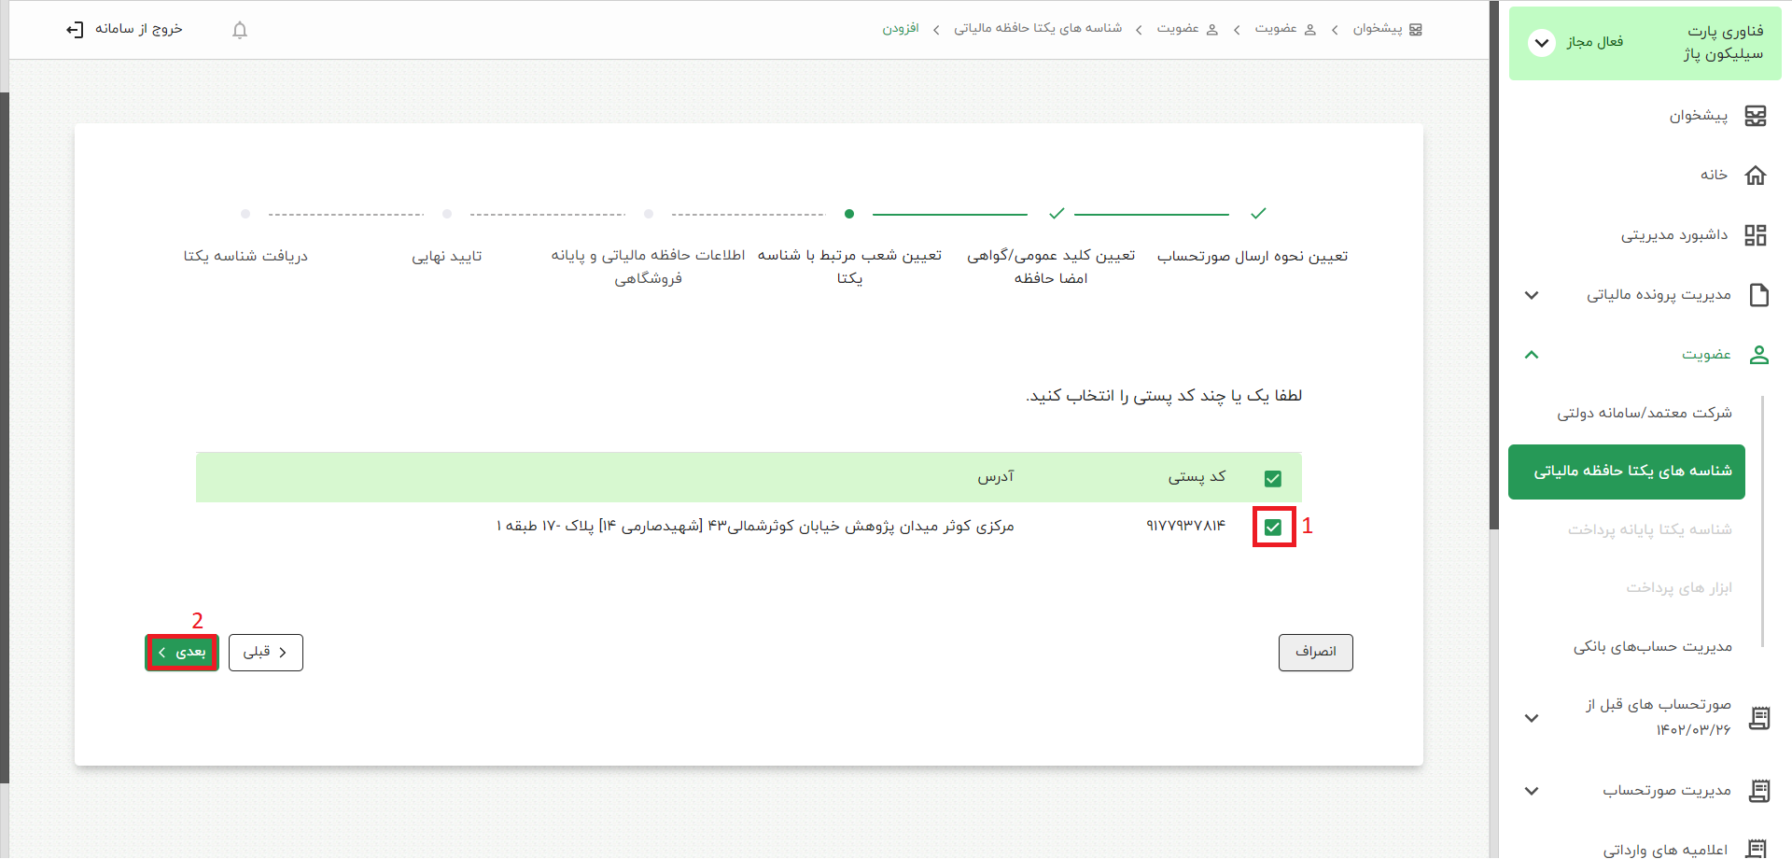Click the عضویت person icon in sidebar
Screen dimensions: 1792x859
[1759, 355]
